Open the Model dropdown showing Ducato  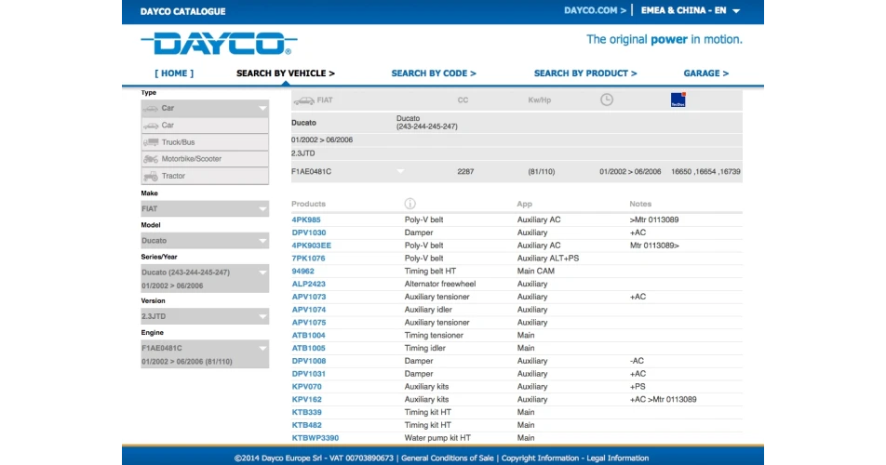pyautogui.click(x=205, y=240)
